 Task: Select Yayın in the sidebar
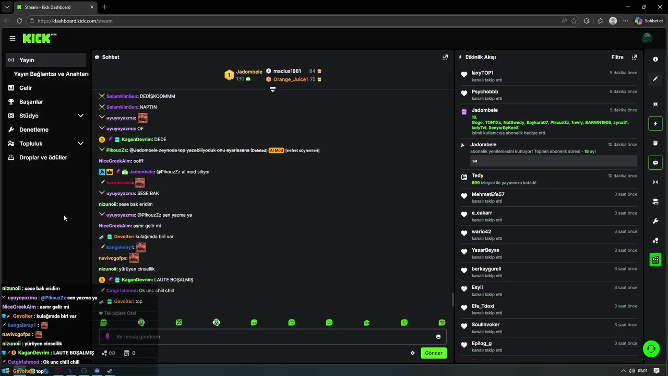pos(46,60)
